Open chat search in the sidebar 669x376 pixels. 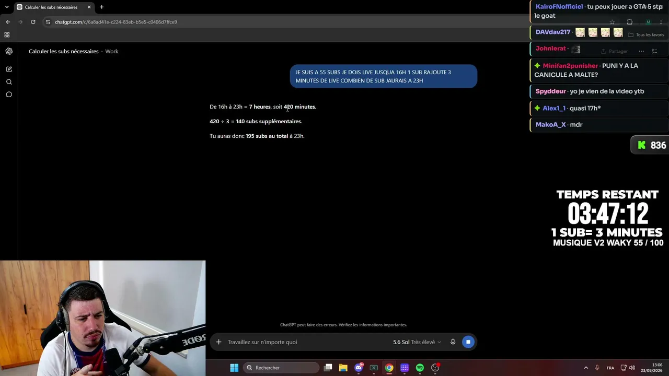(x=9, y=82)
